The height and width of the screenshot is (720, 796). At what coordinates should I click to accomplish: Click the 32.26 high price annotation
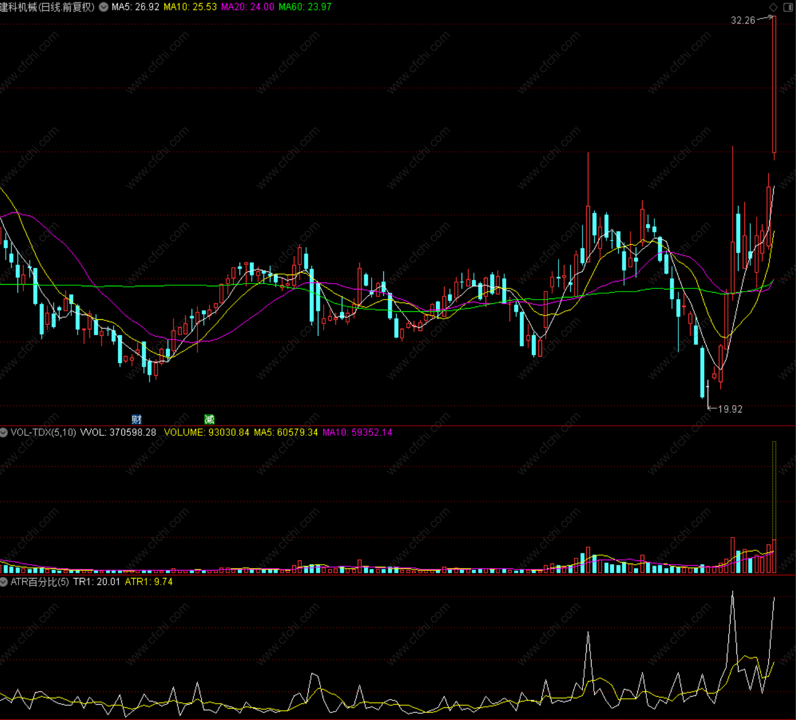click(x=743, y=20)
